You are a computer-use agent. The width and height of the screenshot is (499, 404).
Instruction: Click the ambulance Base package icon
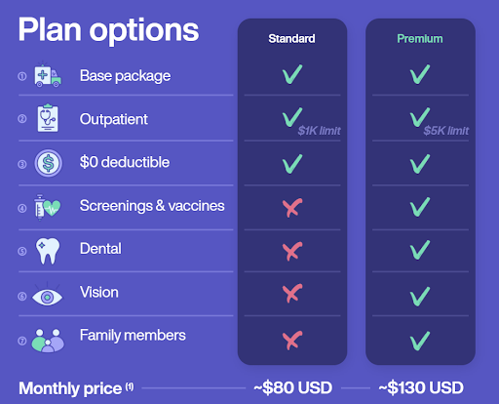(48, 74)
